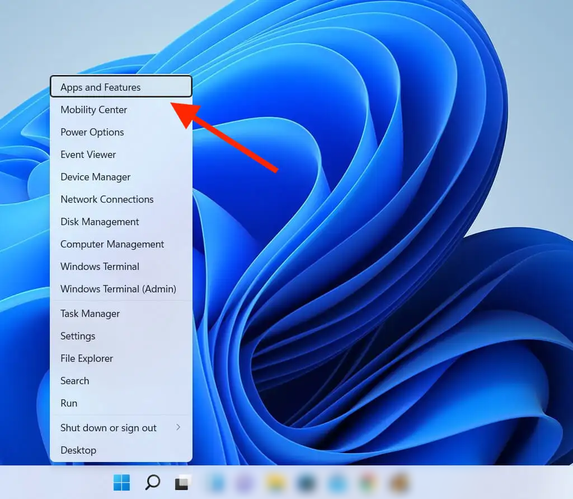Viewport: 573px width, 499px height.
Task: Open Device Manager
Action: 96,177
